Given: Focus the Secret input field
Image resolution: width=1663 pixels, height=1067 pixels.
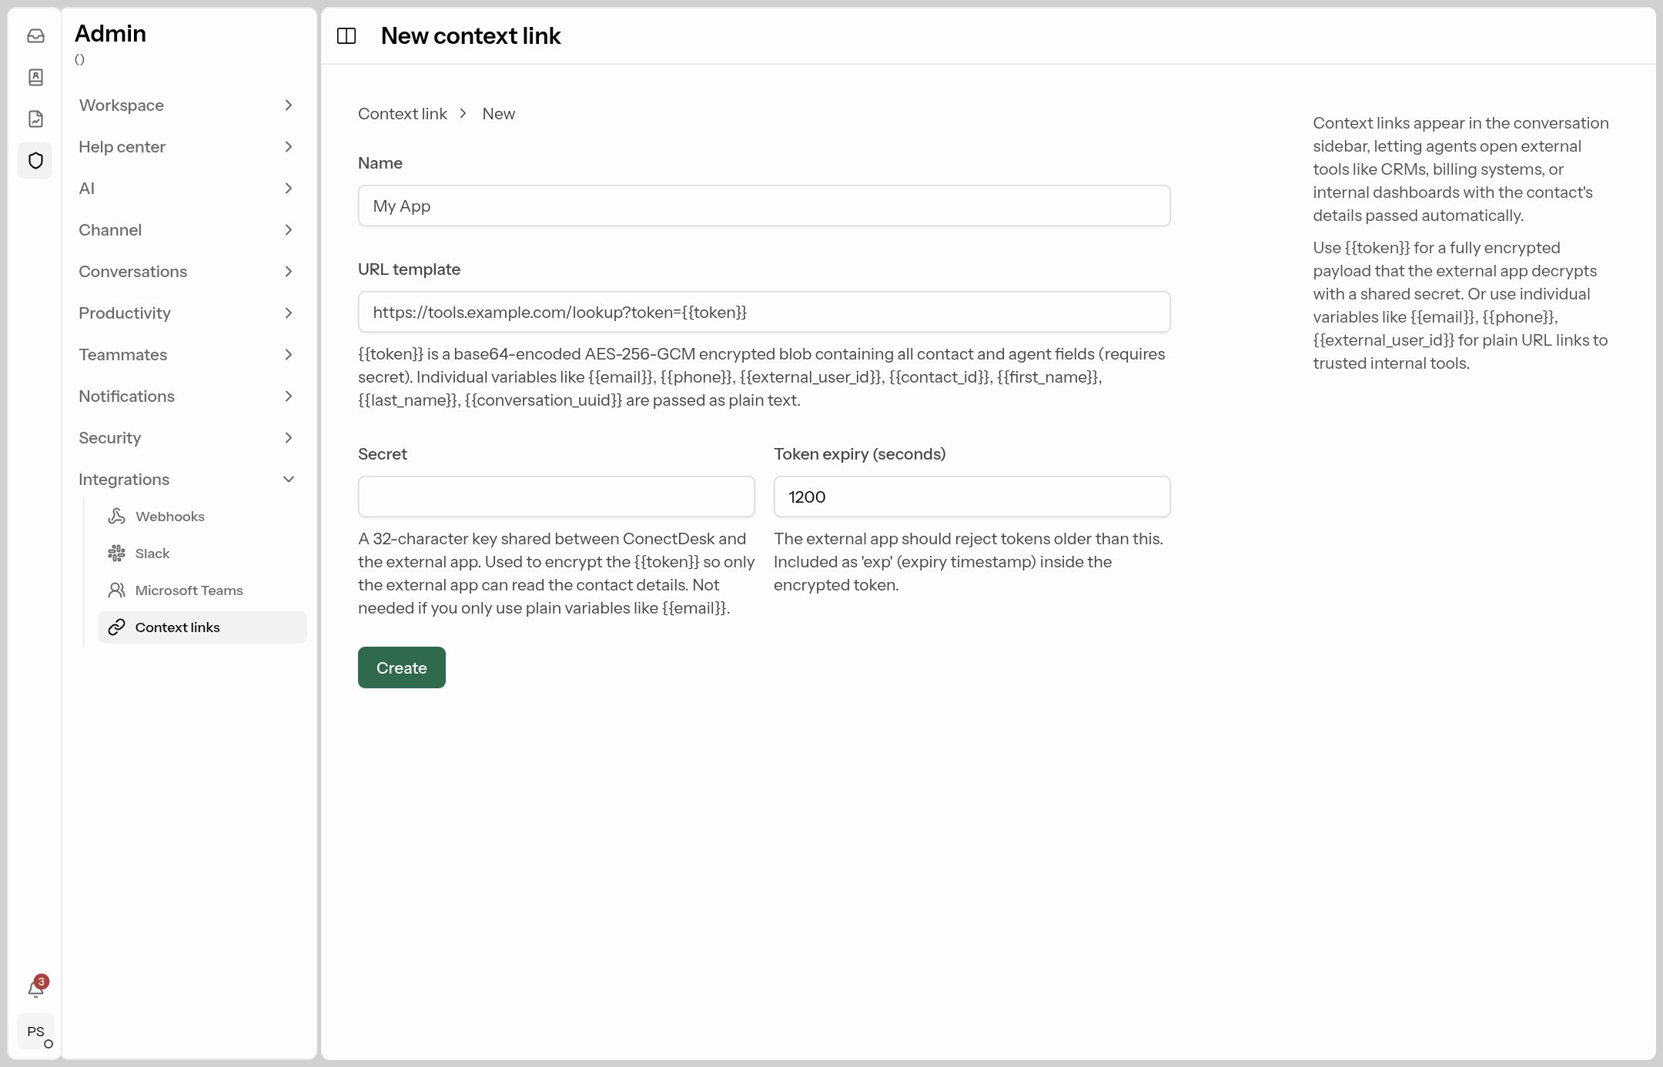Looking at the screenshot, I should pos(557,497).
